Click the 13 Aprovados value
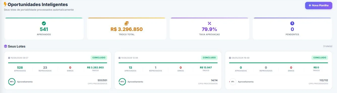Image resolution: width=337 pixels, height=93 pixels. 130,67
